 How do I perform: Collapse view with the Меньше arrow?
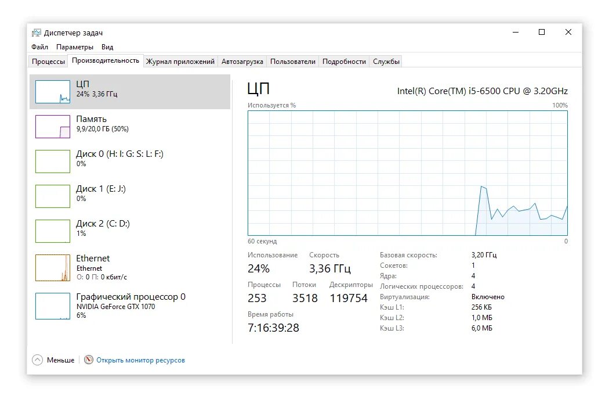tap(37, 360)
